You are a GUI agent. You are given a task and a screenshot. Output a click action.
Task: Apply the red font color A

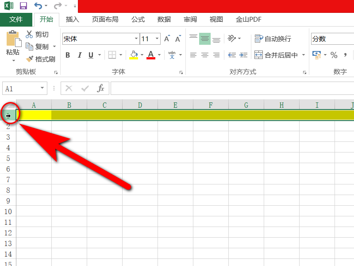(151, 55)
